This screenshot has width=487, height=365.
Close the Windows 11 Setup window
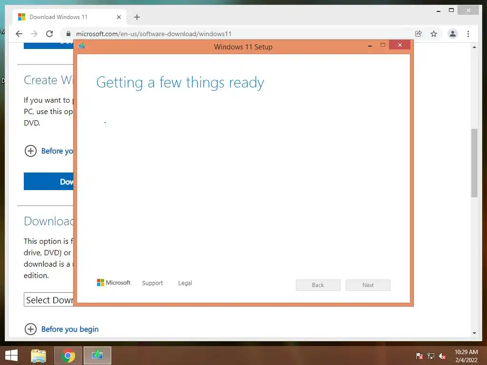point(399,45)
